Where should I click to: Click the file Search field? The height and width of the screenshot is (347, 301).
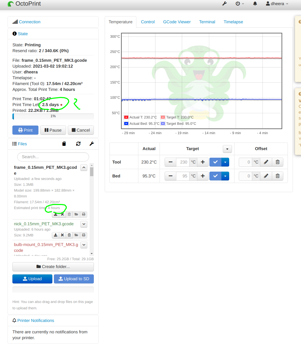[53, 157]
